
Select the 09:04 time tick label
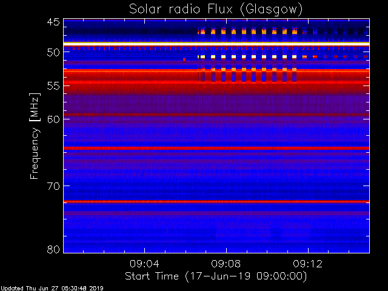[x=144, y=264]
